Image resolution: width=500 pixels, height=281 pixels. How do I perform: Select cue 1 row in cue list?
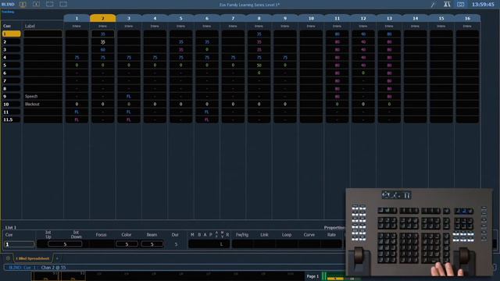[x=12, y=34]
